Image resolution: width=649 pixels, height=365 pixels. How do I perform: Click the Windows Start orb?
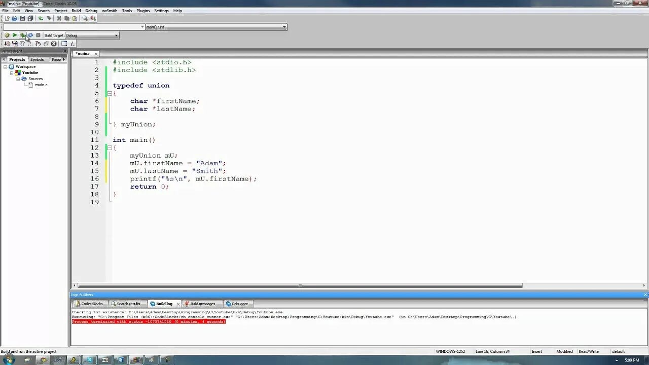pos(10,360)
